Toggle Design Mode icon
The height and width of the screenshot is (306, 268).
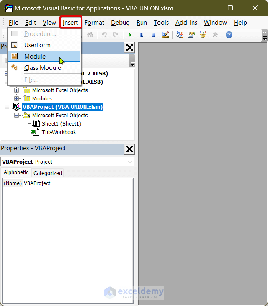(x=165, y=35)
